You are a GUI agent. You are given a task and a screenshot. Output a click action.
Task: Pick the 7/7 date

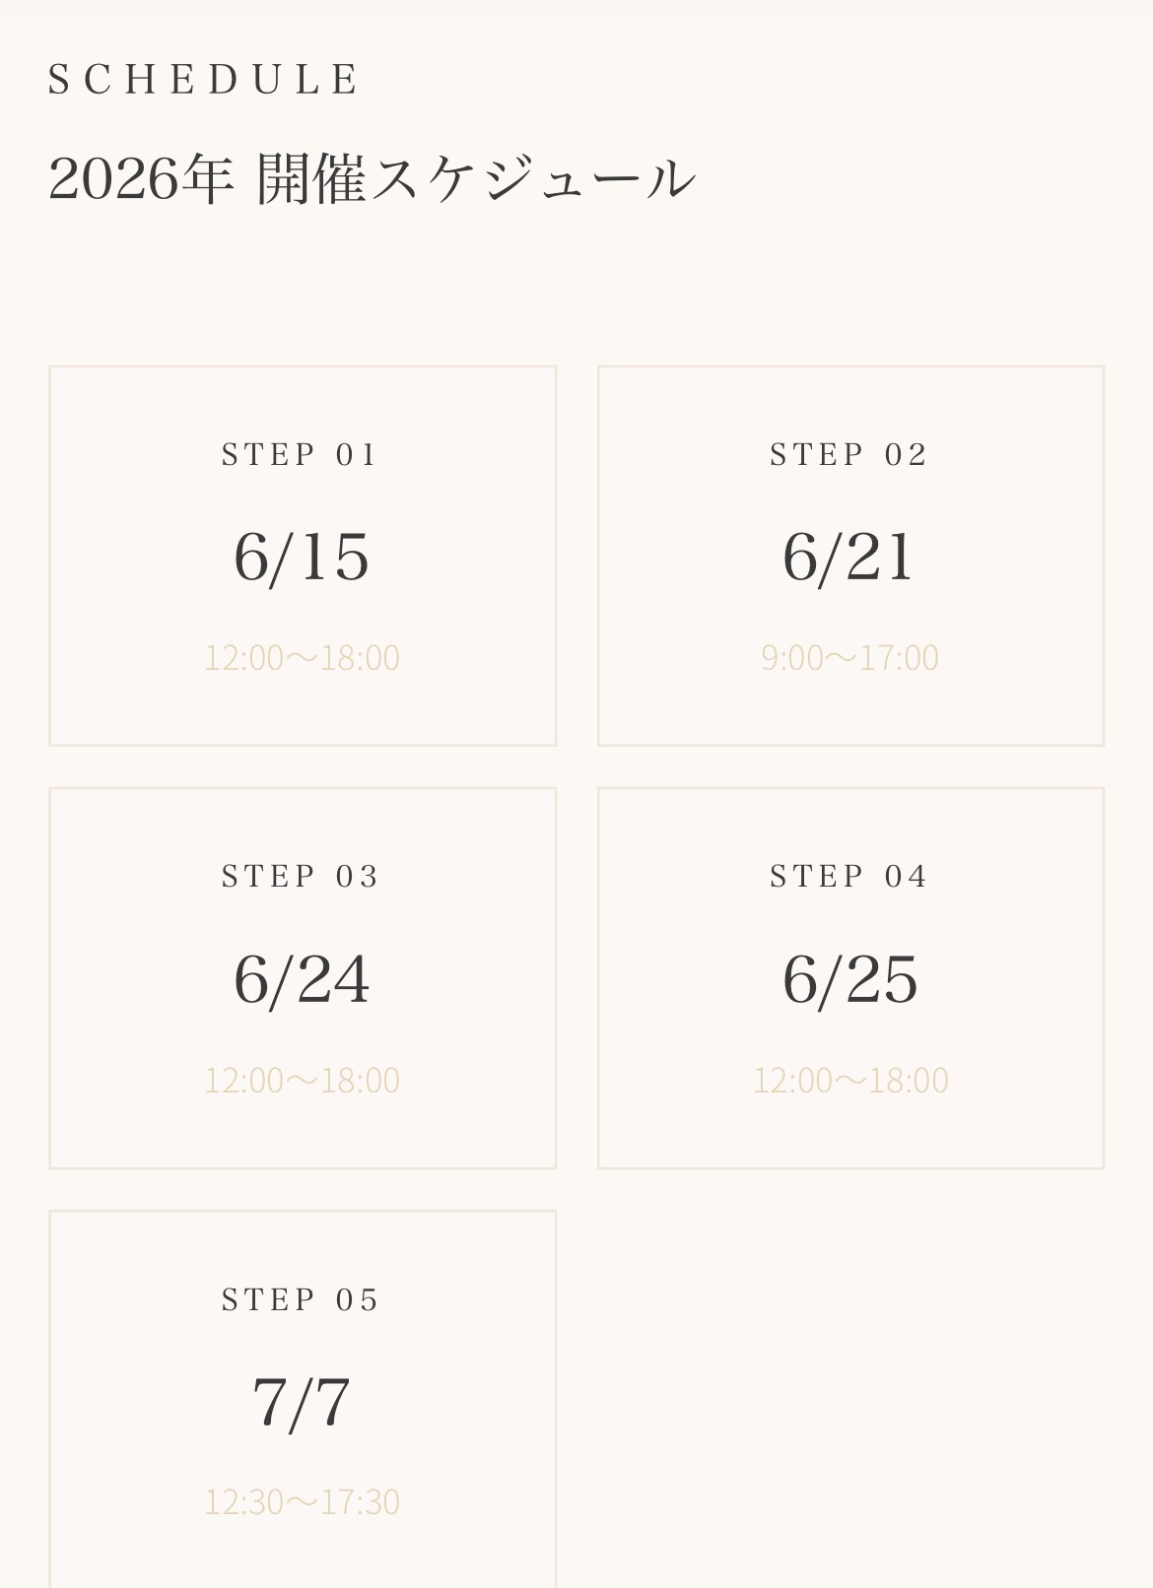point(302,1403)
